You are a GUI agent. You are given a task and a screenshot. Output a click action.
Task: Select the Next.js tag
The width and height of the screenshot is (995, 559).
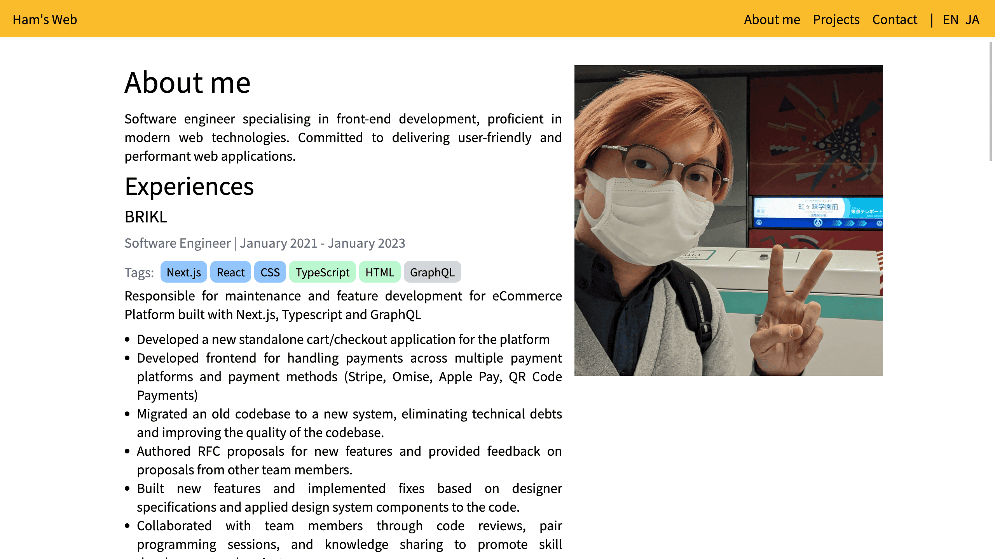184,272
